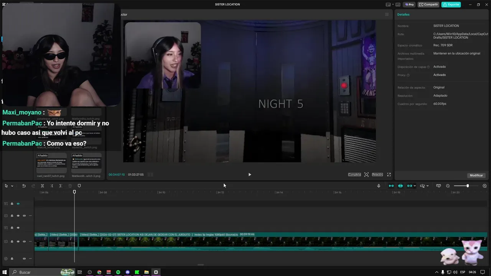Viewport: 491px width, 276px height.
Task: Open bottom audio track more options
Action: (x=30, y=258)
